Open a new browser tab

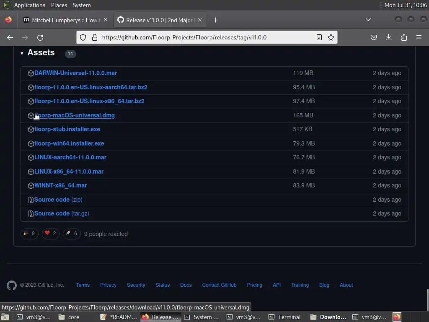coord(216,20)
